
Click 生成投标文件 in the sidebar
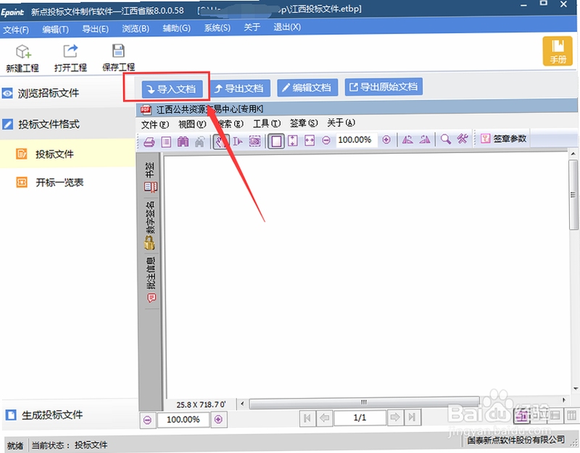tap(69, 415)
